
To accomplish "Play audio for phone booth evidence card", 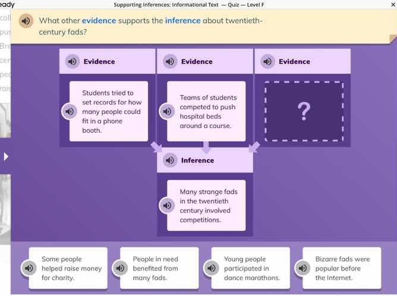I will click(70, 111).
